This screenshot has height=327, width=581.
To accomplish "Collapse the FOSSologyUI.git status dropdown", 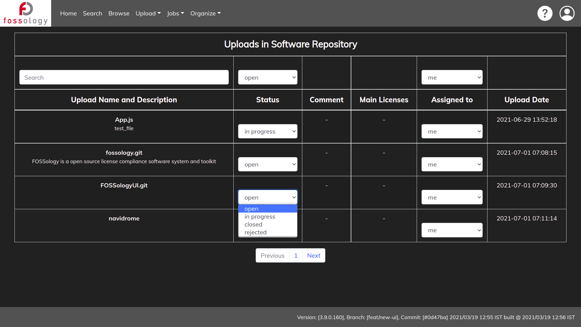I will [x=268, y=197].
